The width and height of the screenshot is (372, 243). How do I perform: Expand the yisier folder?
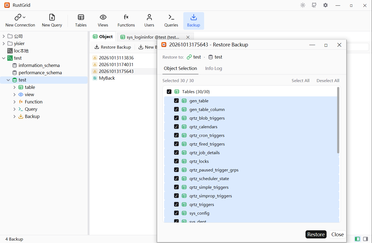coord(4,43)
